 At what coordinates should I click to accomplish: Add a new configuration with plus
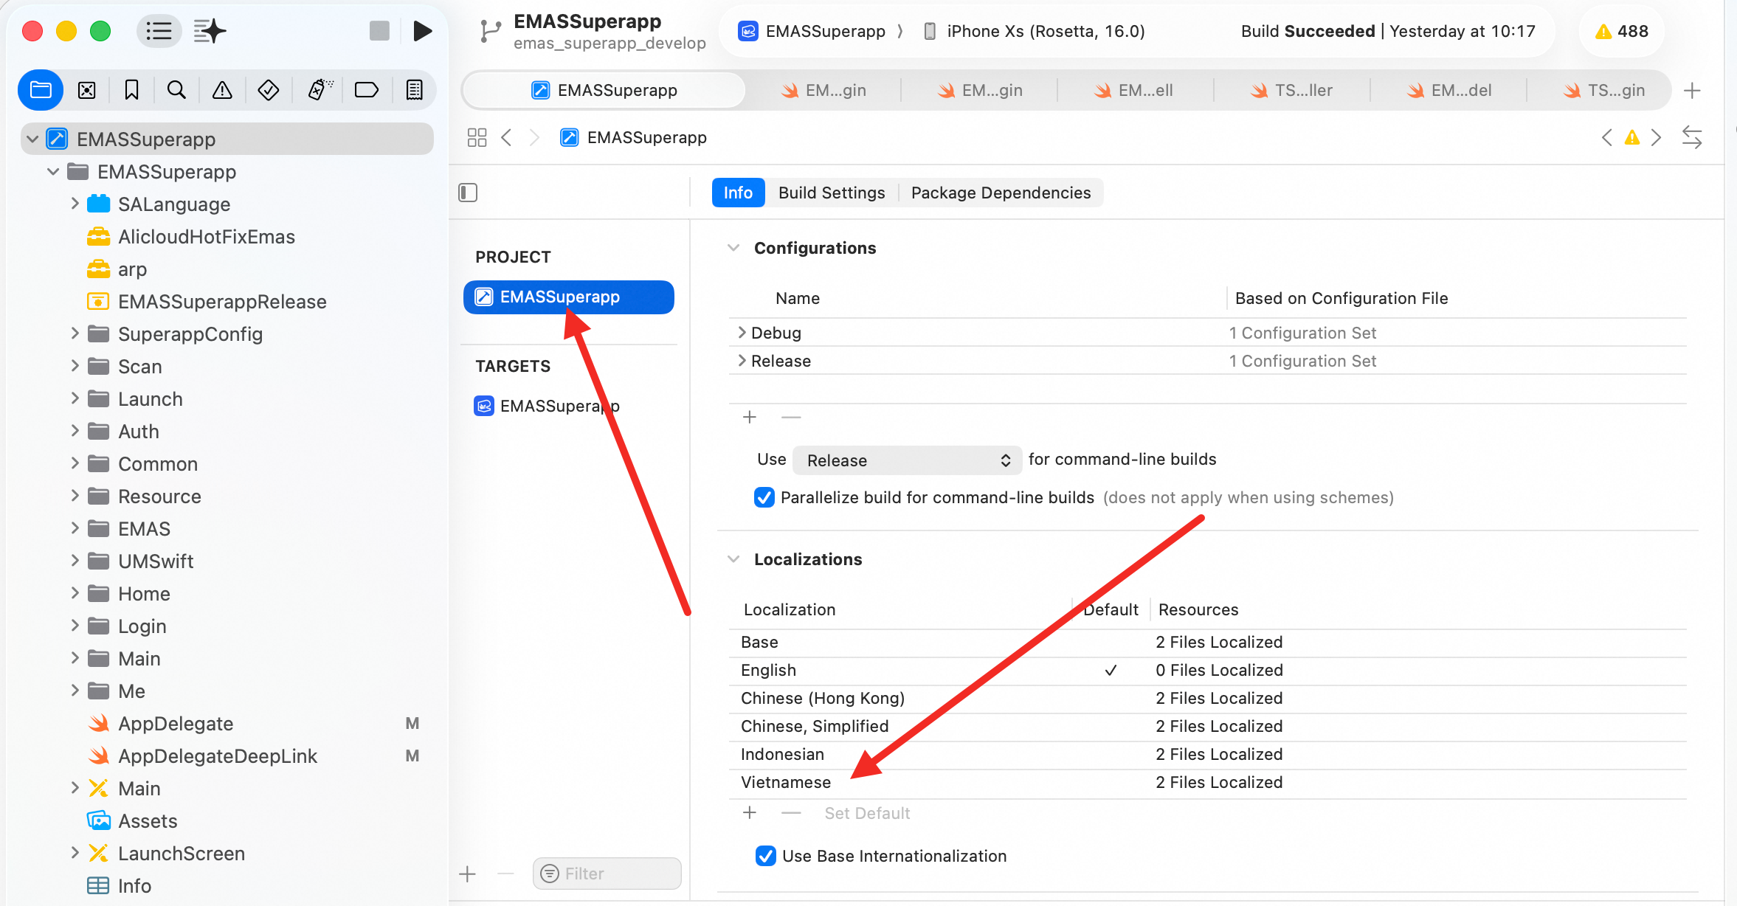click(x=750, y=417)
